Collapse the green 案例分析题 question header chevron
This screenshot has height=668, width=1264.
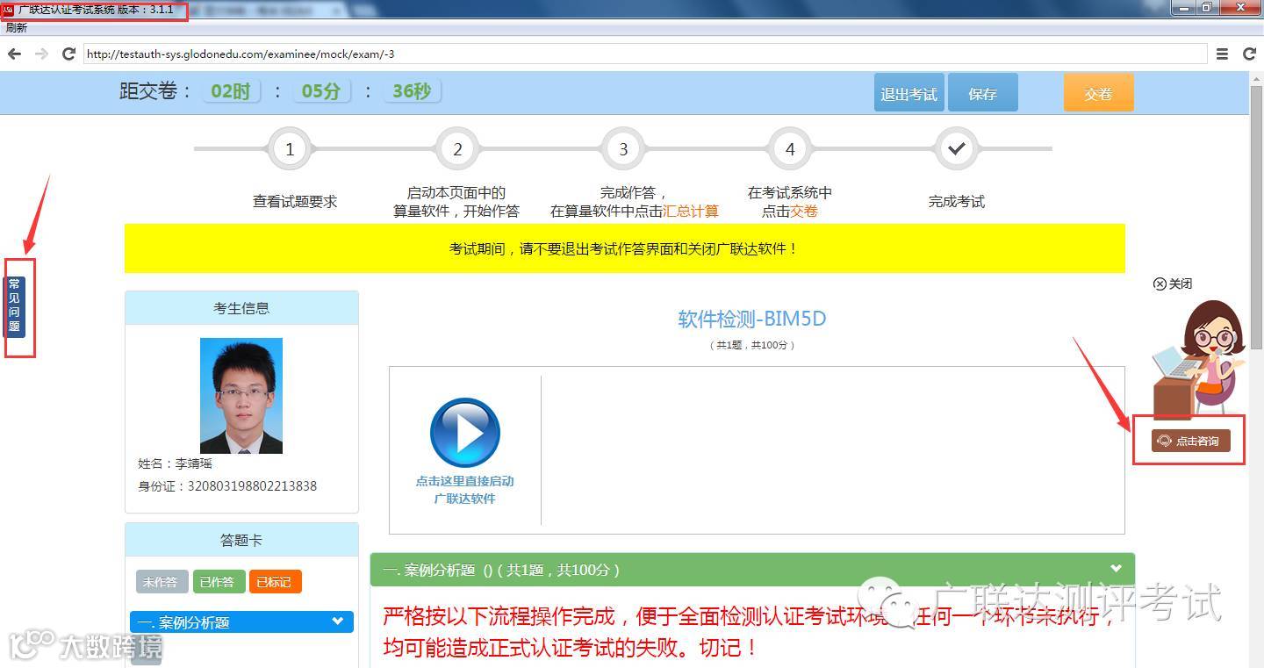pyautogui.click(x=1116, y=568)
